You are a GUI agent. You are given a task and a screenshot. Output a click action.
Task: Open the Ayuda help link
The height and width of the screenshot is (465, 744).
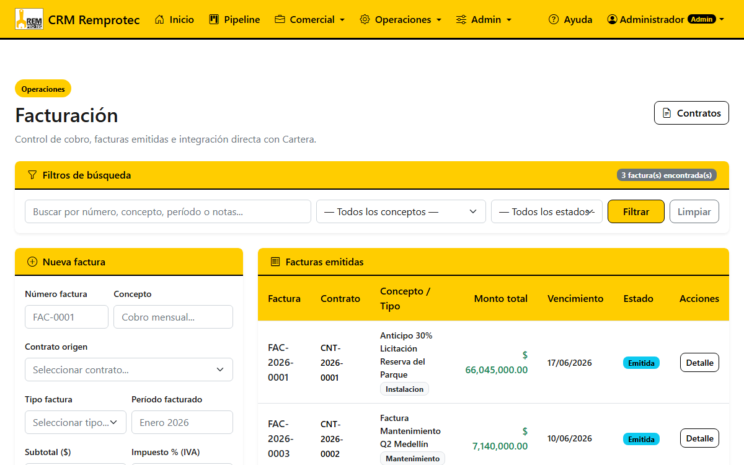pos(570,20)
